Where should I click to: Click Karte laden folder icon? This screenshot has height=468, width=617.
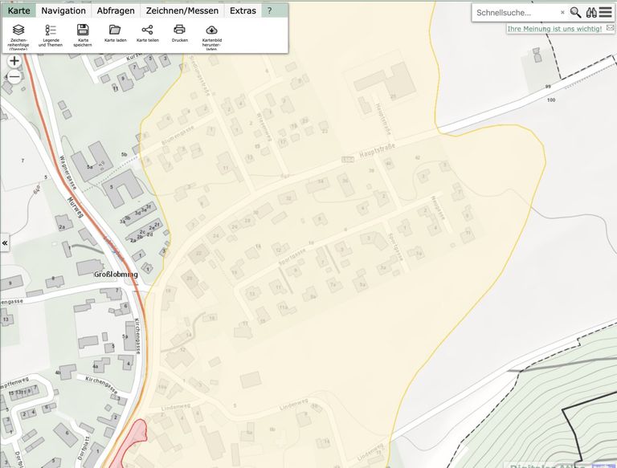tap(115, 31)
